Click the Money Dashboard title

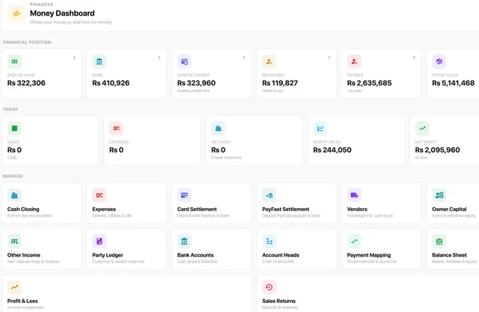(x=62, y=13)
